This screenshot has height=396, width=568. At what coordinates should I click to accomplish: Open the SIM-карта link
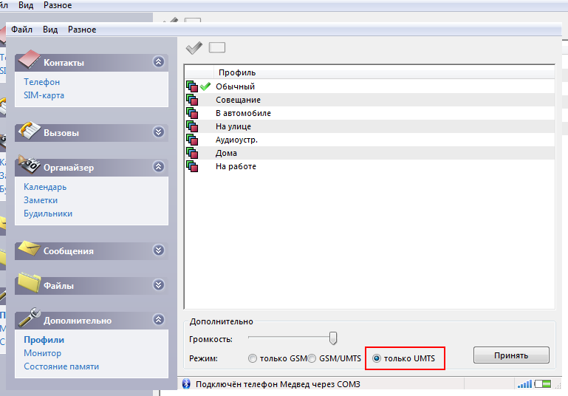44,95
